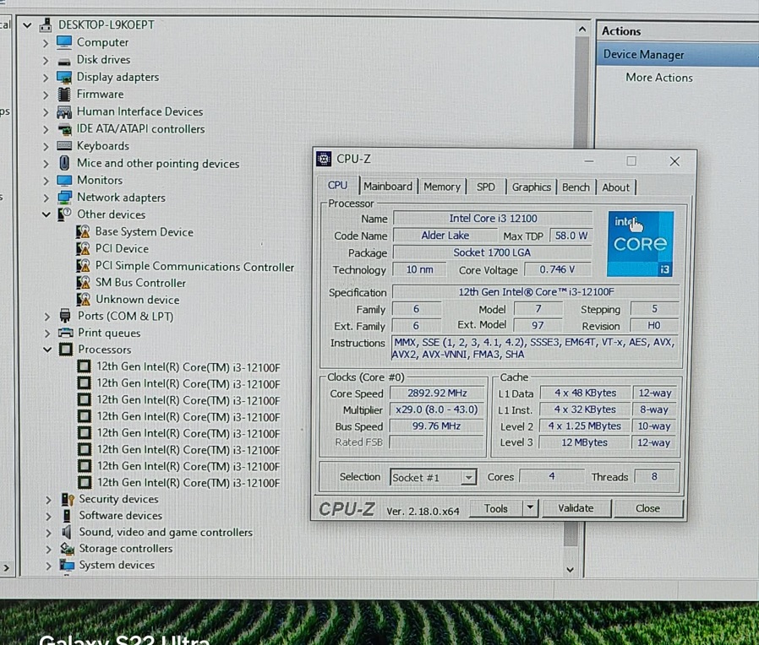Open the Memory tab in CPU-Z
The width and height of the screenshot is (759, 645).
coord(442,187)
